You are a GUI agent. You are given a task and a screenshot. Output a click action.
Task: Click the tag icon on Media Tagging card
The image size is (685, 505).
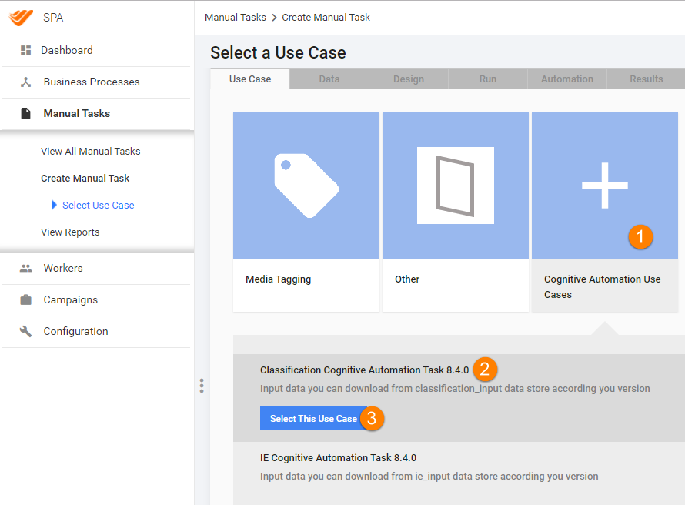[306, 186]
